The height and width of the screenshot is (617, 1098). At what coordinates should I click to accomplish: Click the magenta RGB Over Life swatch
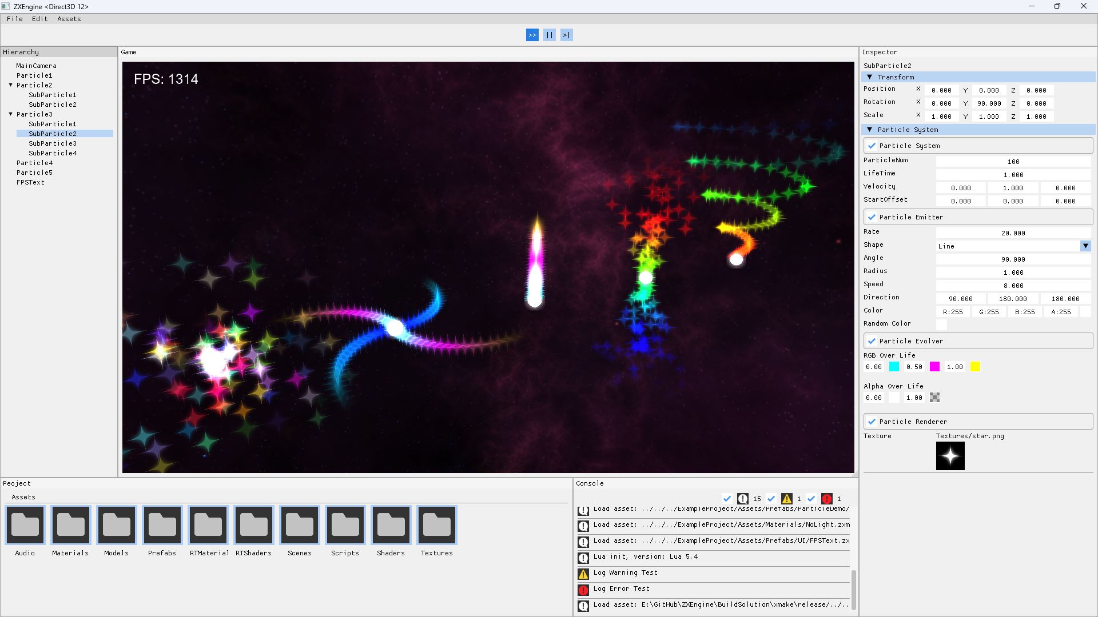point(934,367)
